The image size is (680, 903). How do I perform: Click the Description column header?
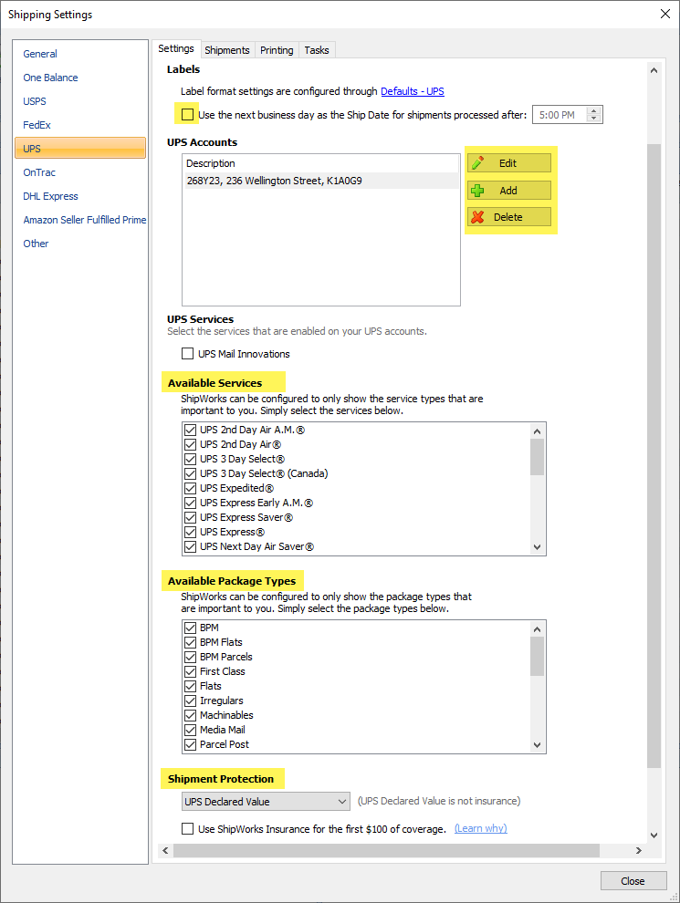(320, 163)
